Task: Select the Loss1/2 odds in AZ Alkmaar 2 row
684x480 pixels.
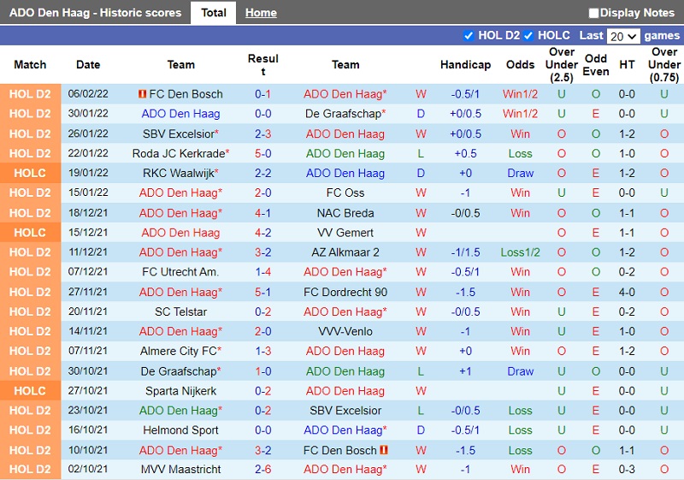Action: (520, 252)
